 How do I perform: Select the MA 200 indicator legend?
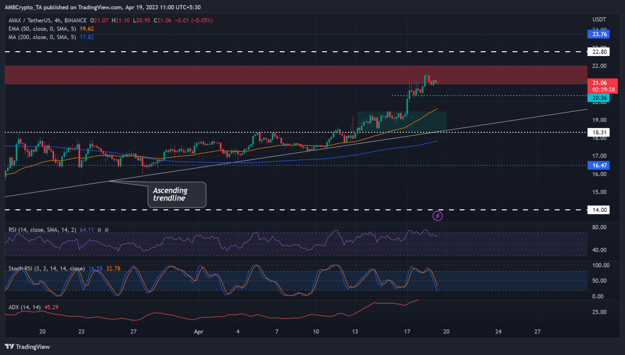click(42, 37)
